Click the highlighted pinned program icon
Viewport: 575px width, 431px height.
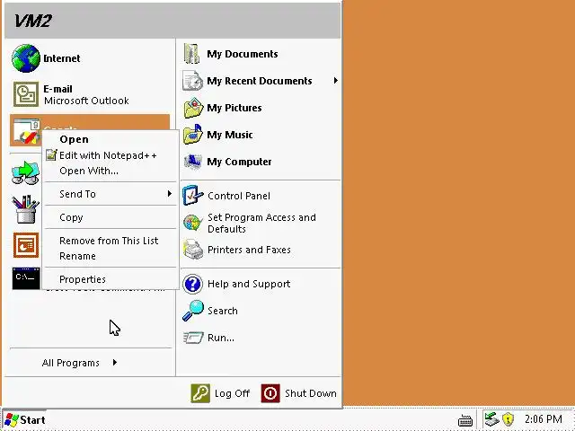(x=26, y=131)
